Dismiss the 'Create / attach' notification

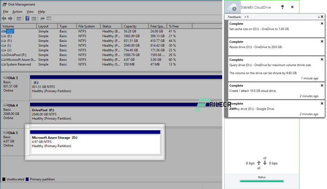point(322,86)
